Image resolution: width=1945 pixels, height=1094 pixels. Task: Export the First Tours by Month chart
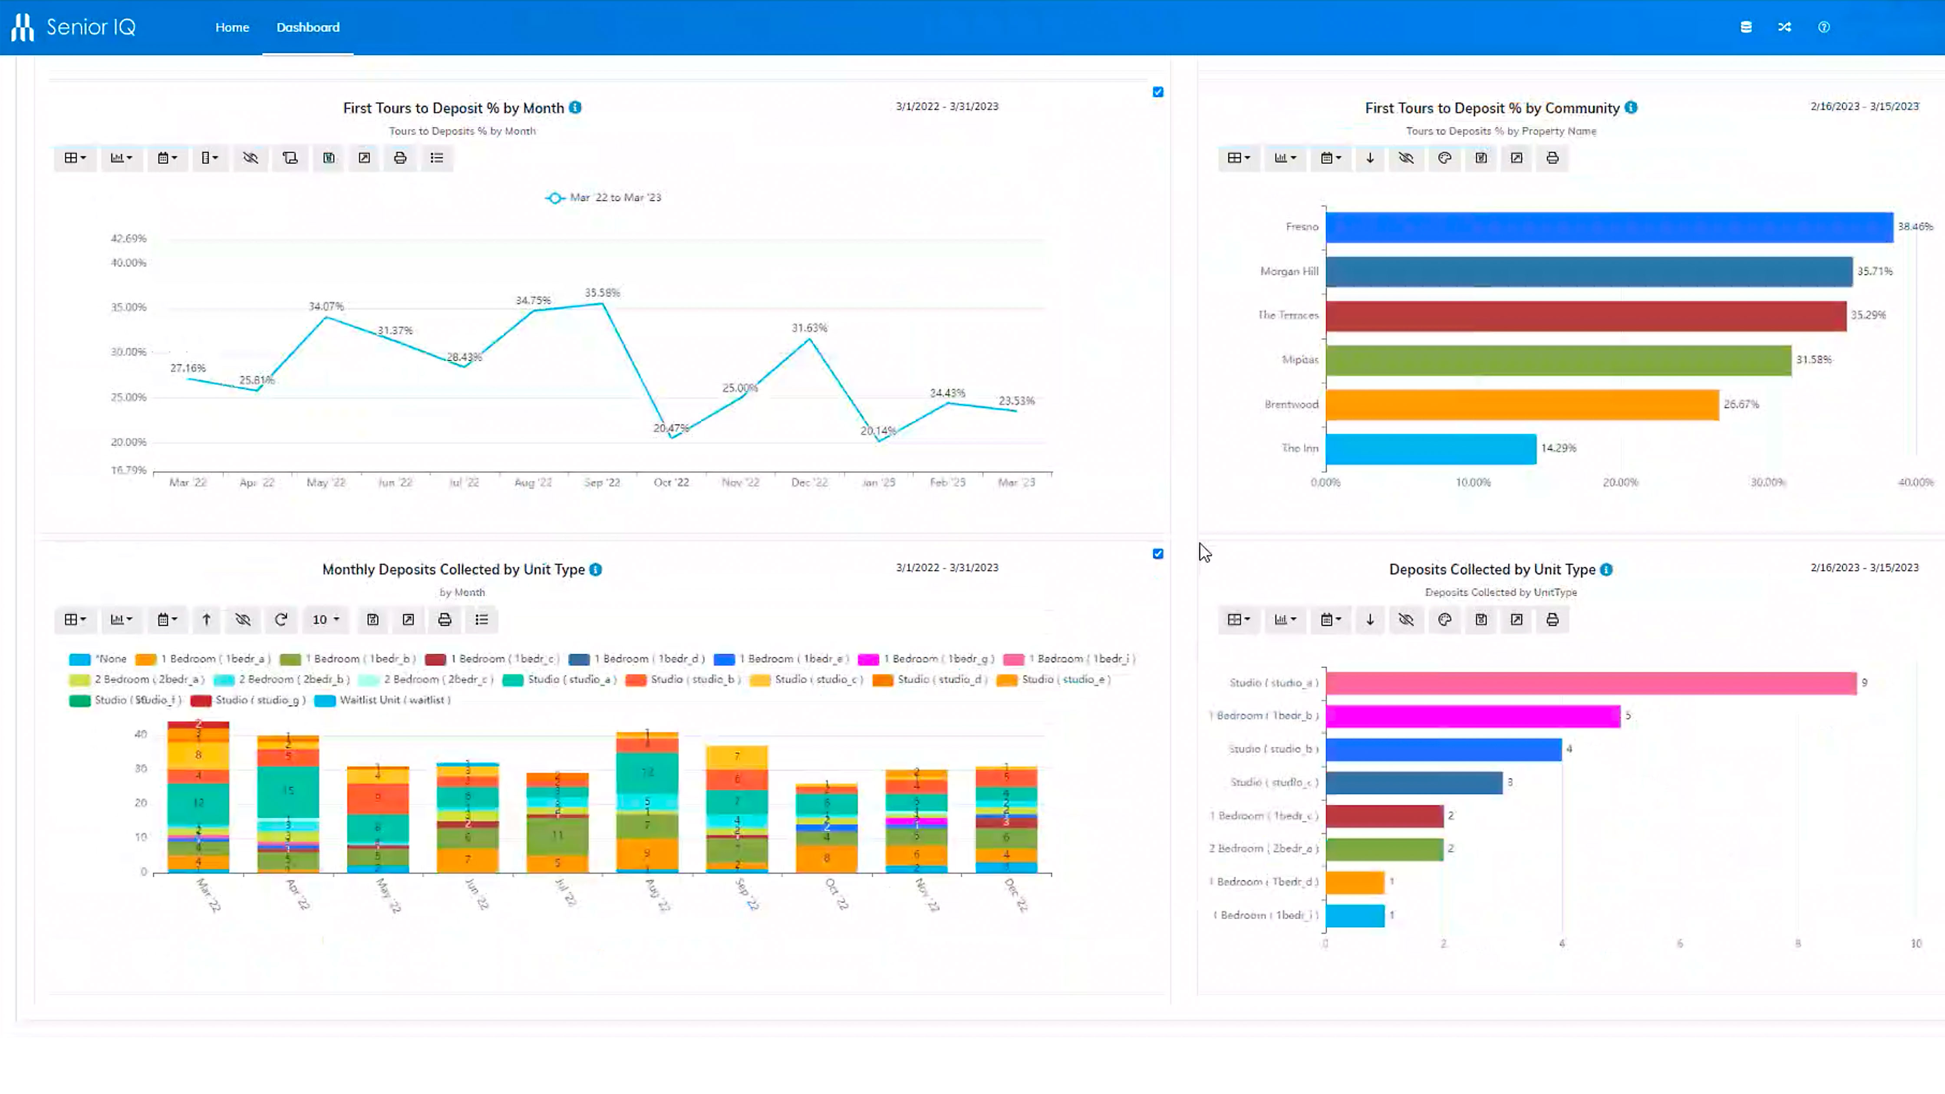[364, 158]
